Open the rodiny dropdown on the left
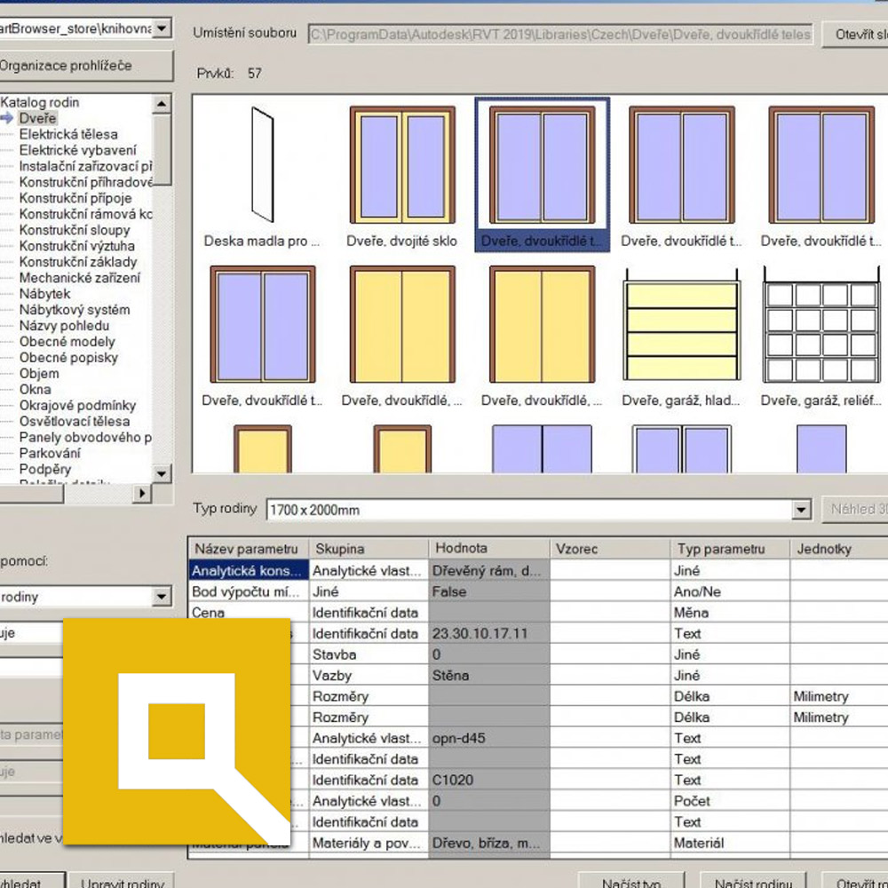Image resolution: width=888 pixels, height=888 pixels. click(162, 597)
